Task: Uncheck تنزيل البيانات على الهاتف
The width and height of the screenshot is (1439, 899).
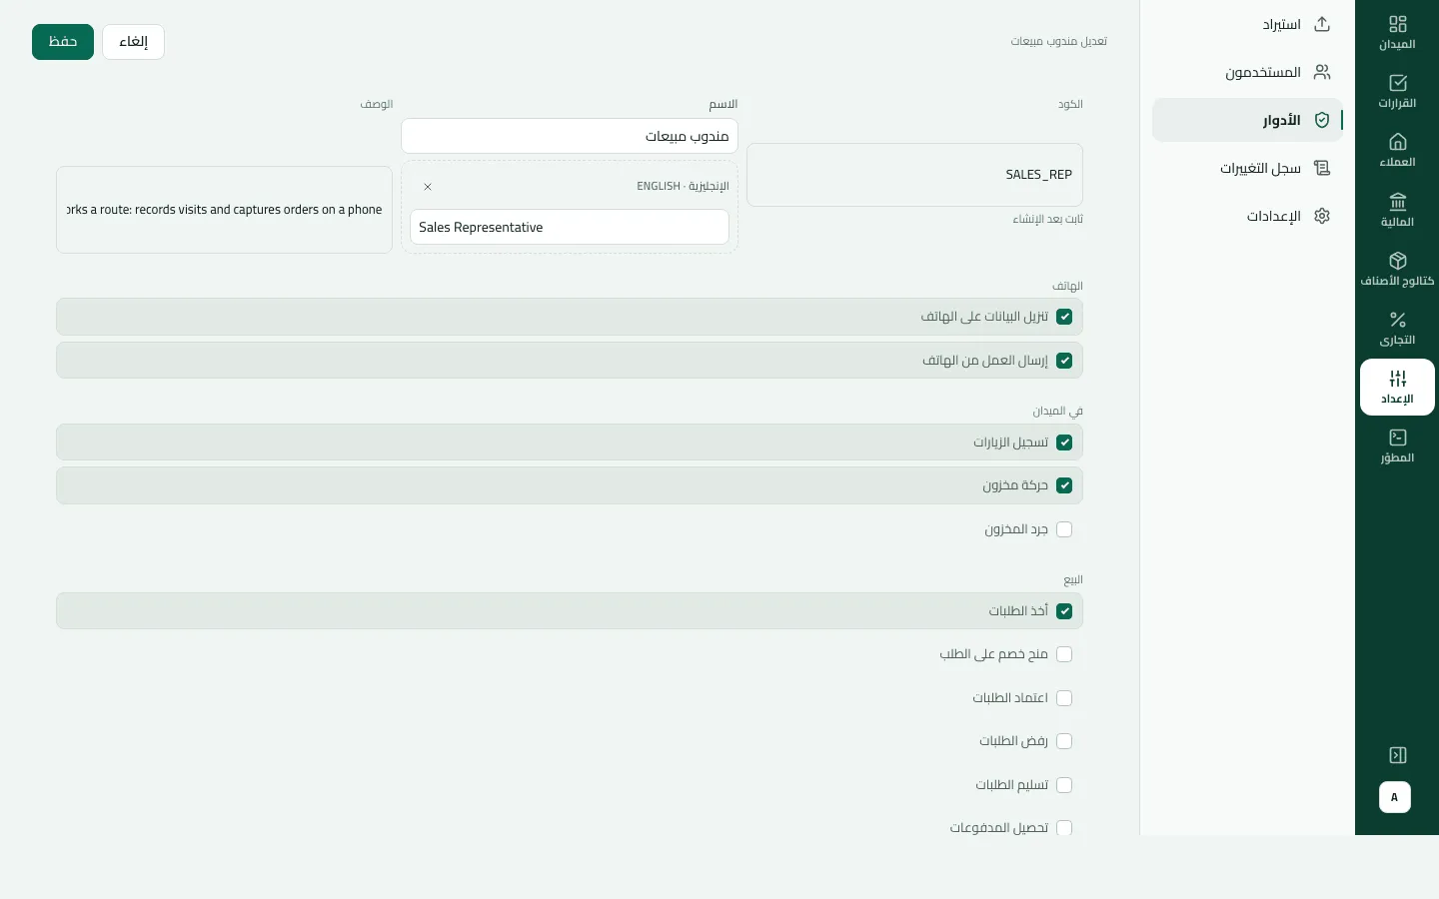Action: coord(1064,317)
